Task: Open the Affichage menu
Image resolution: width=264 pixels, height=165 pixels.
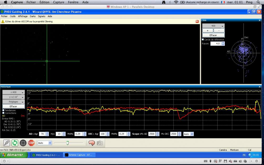Action: [23, 16]
